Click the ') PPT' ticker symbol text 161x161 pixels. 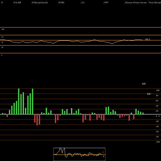(106, 3)
